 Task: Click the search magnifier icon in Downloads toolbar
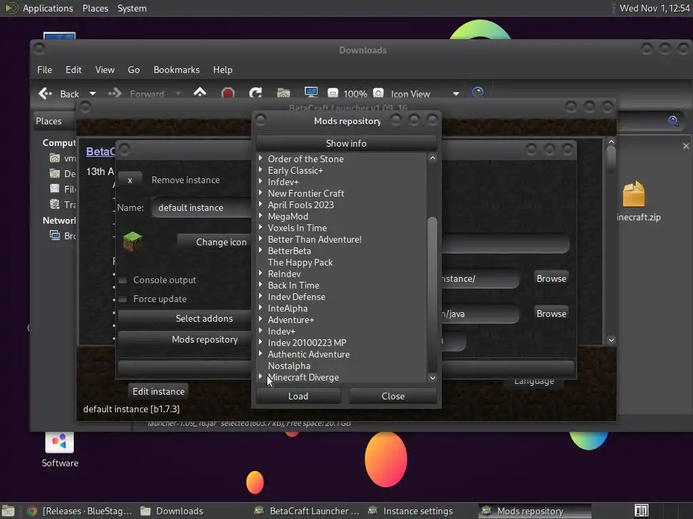tap(478, 93)
